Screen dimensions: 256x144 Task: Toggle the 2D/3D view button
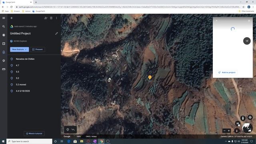(x=238, y=124)
